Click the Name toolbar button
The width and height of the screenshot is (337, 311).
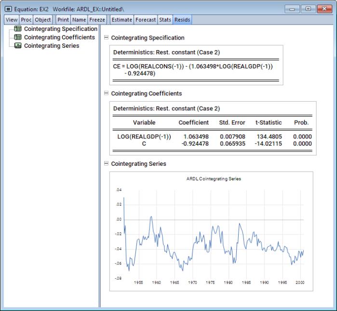click(79, 20)
